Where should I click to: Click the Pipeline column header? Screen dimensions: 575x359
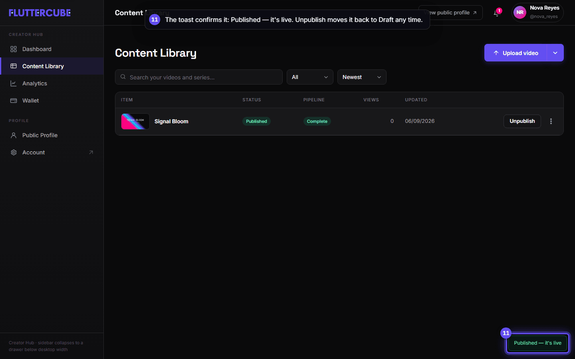tap(314, 100)
